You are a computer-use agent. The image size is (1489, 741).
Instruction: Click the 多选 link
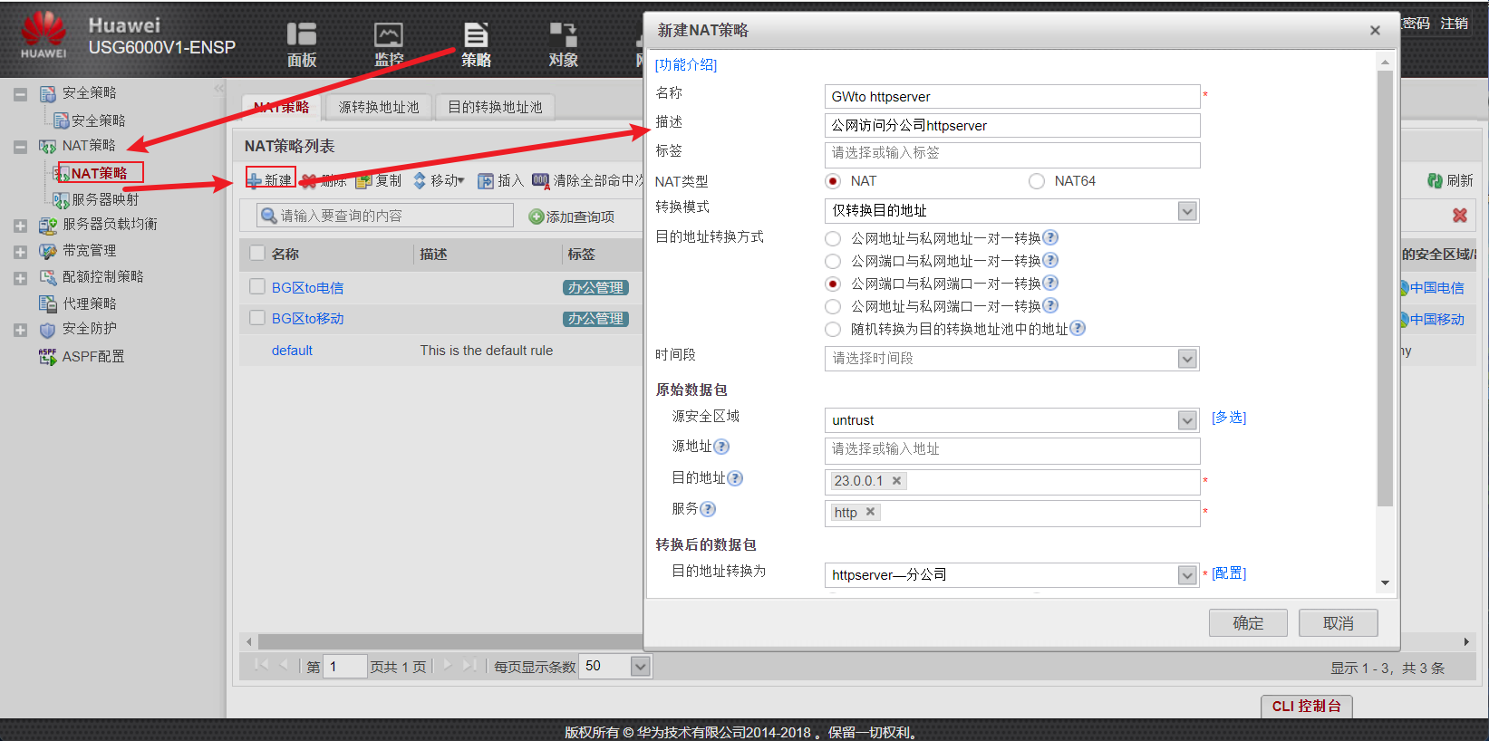pyautogui.click(x=1229, y=418)
